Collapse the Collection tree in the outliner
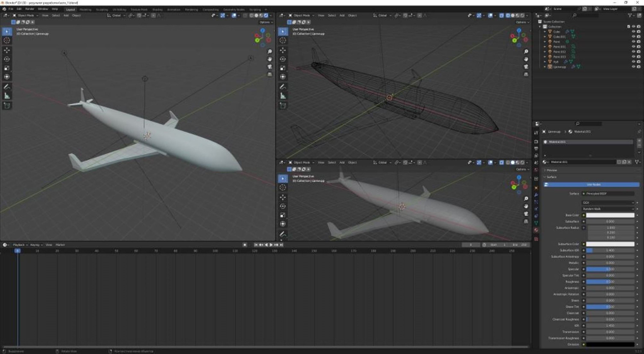 540,27
